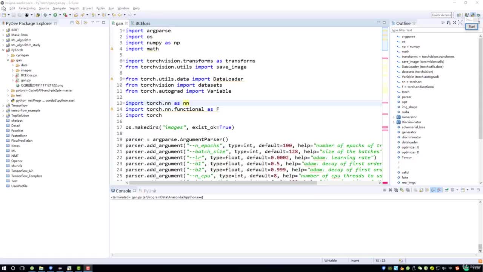This screenshot has width=483, height=272.
Task: Collapse the PyTorch project tree node
Action: 3,50
